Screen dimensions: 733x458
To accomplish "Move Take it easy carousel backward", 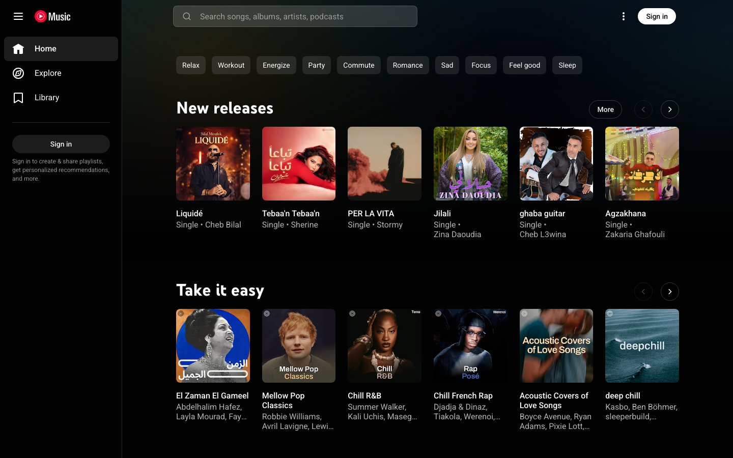I will (643, 292).
